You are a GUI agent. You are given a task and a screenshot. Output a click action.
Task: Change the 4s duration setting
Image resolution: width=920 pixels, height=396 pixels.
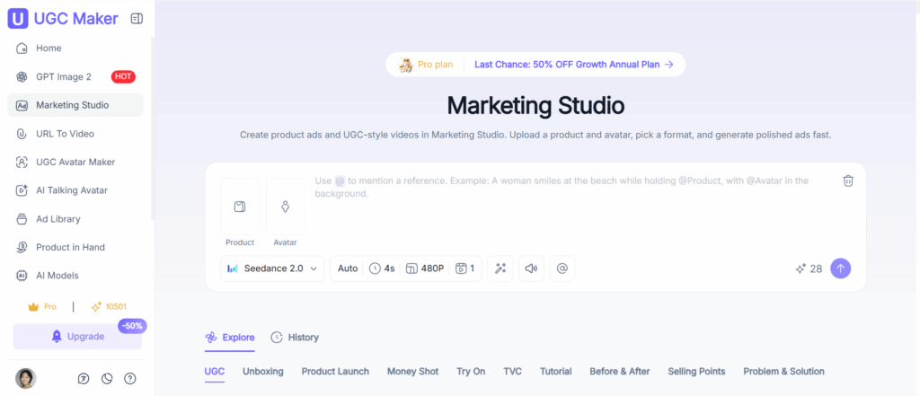(382, 268)
